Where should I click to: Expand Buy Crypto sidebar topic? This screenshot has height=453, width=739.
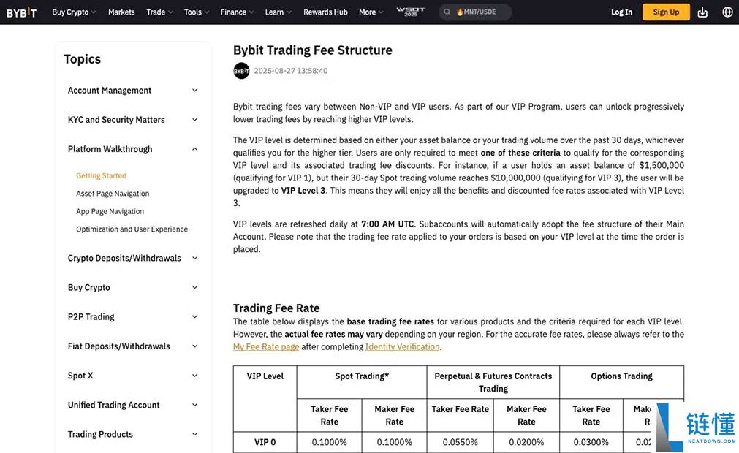(133, 287)
